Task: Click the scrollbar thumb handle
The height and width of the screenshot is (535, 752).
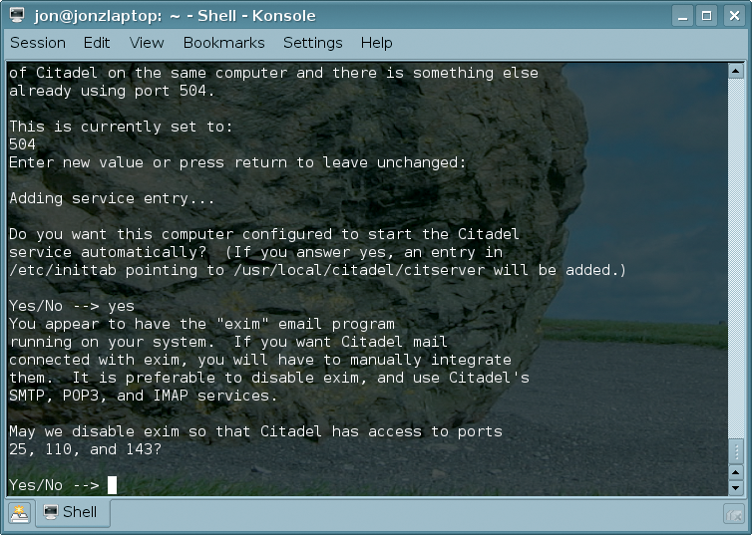Action: 736,450
